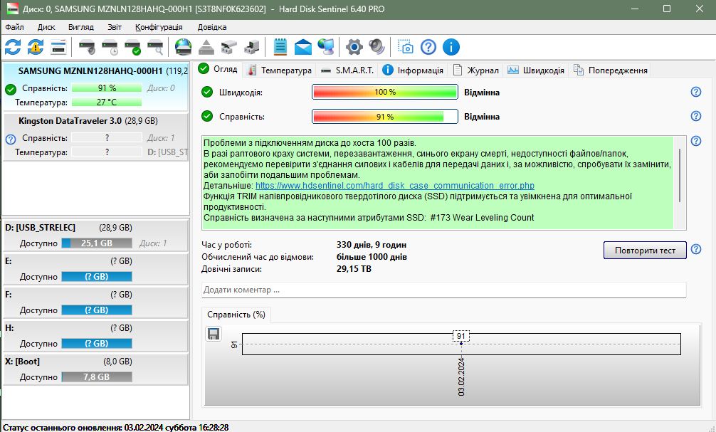This screenshot has height=432, width=716.
Task: Open the Вигляд menu
Action: (81, 27)
